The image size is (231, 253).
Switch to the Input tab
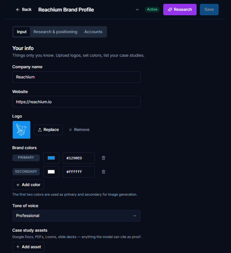click(x=22, y=32)
